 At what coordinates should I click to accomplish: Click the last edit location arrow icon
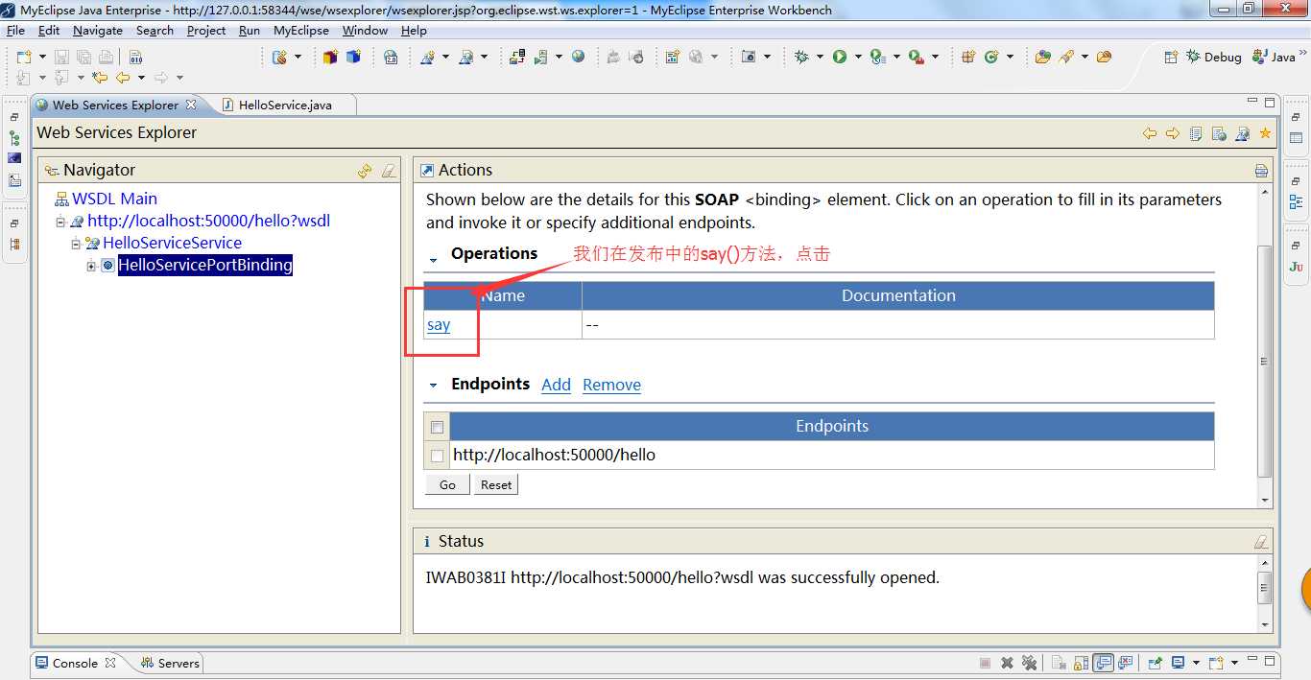pyautogui.click(x=99, y=78)
